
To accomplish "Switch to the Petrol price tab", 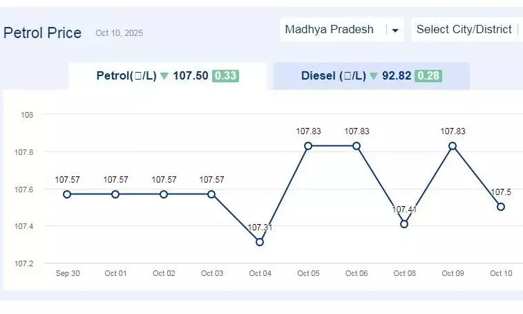I will (x=167, y=76).
